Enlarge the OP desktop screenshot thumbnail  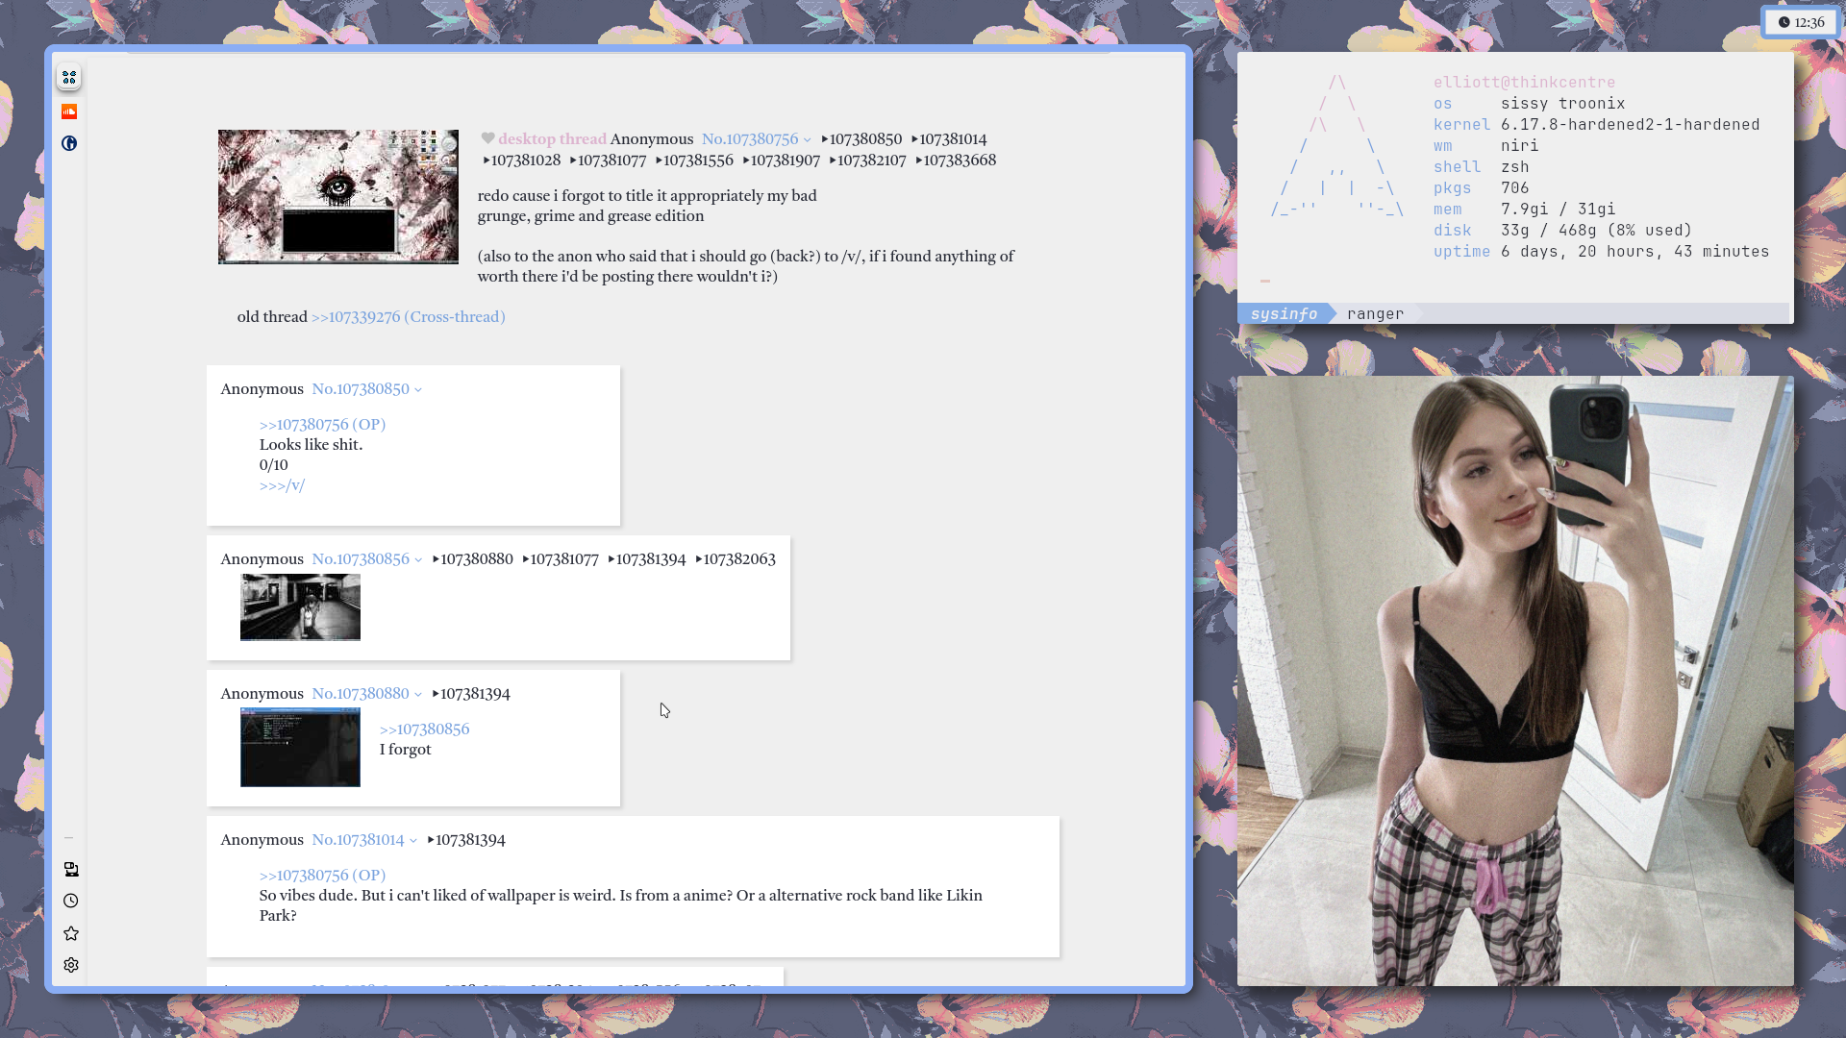(x=338, y=197)
